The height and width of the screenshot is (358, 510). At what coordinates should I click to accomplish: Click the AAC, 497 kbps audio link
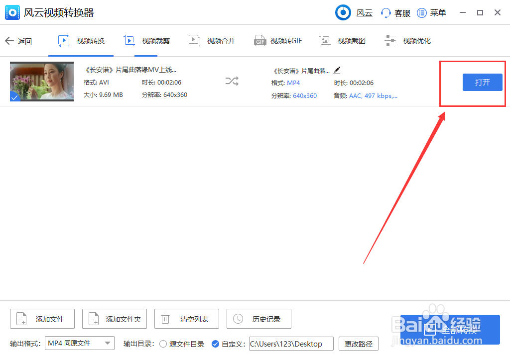click(373, 96)
